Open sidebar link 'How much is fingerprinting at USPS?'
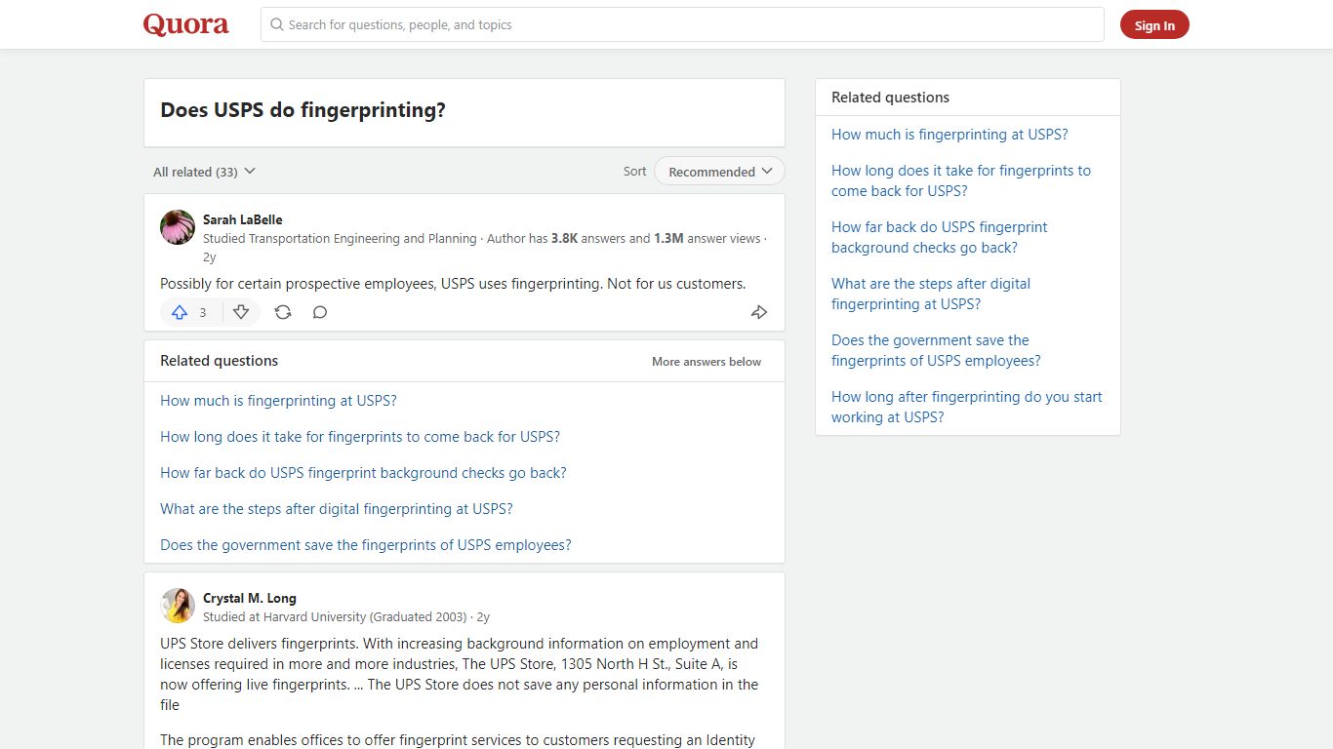Screen dimensions: 1333x749 (949, 135)
